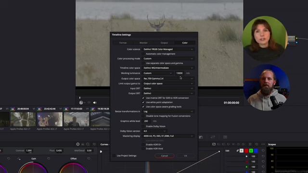Click the working luminance 10000 nits field
The height and width of the screenshot is (173, 308).
[180, 73]
